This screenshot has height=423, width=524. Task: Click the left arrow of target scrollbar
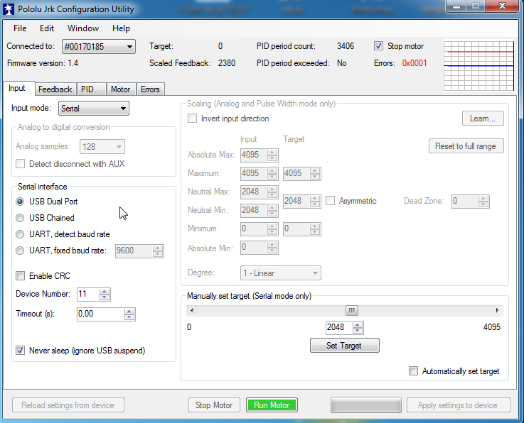point(192,311)
